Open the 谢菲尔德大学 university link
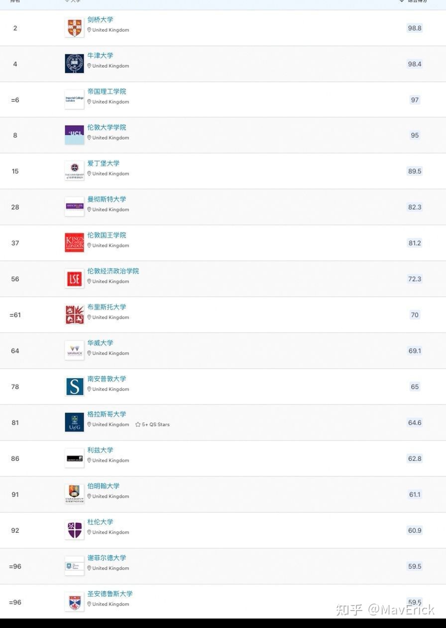 tap(107, 558)
